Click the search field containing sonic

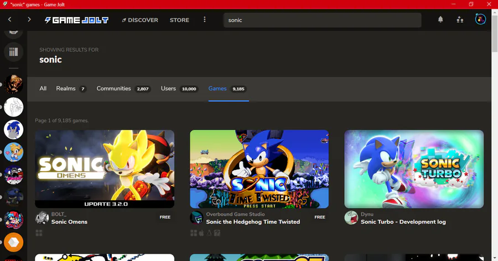[323, 20]
